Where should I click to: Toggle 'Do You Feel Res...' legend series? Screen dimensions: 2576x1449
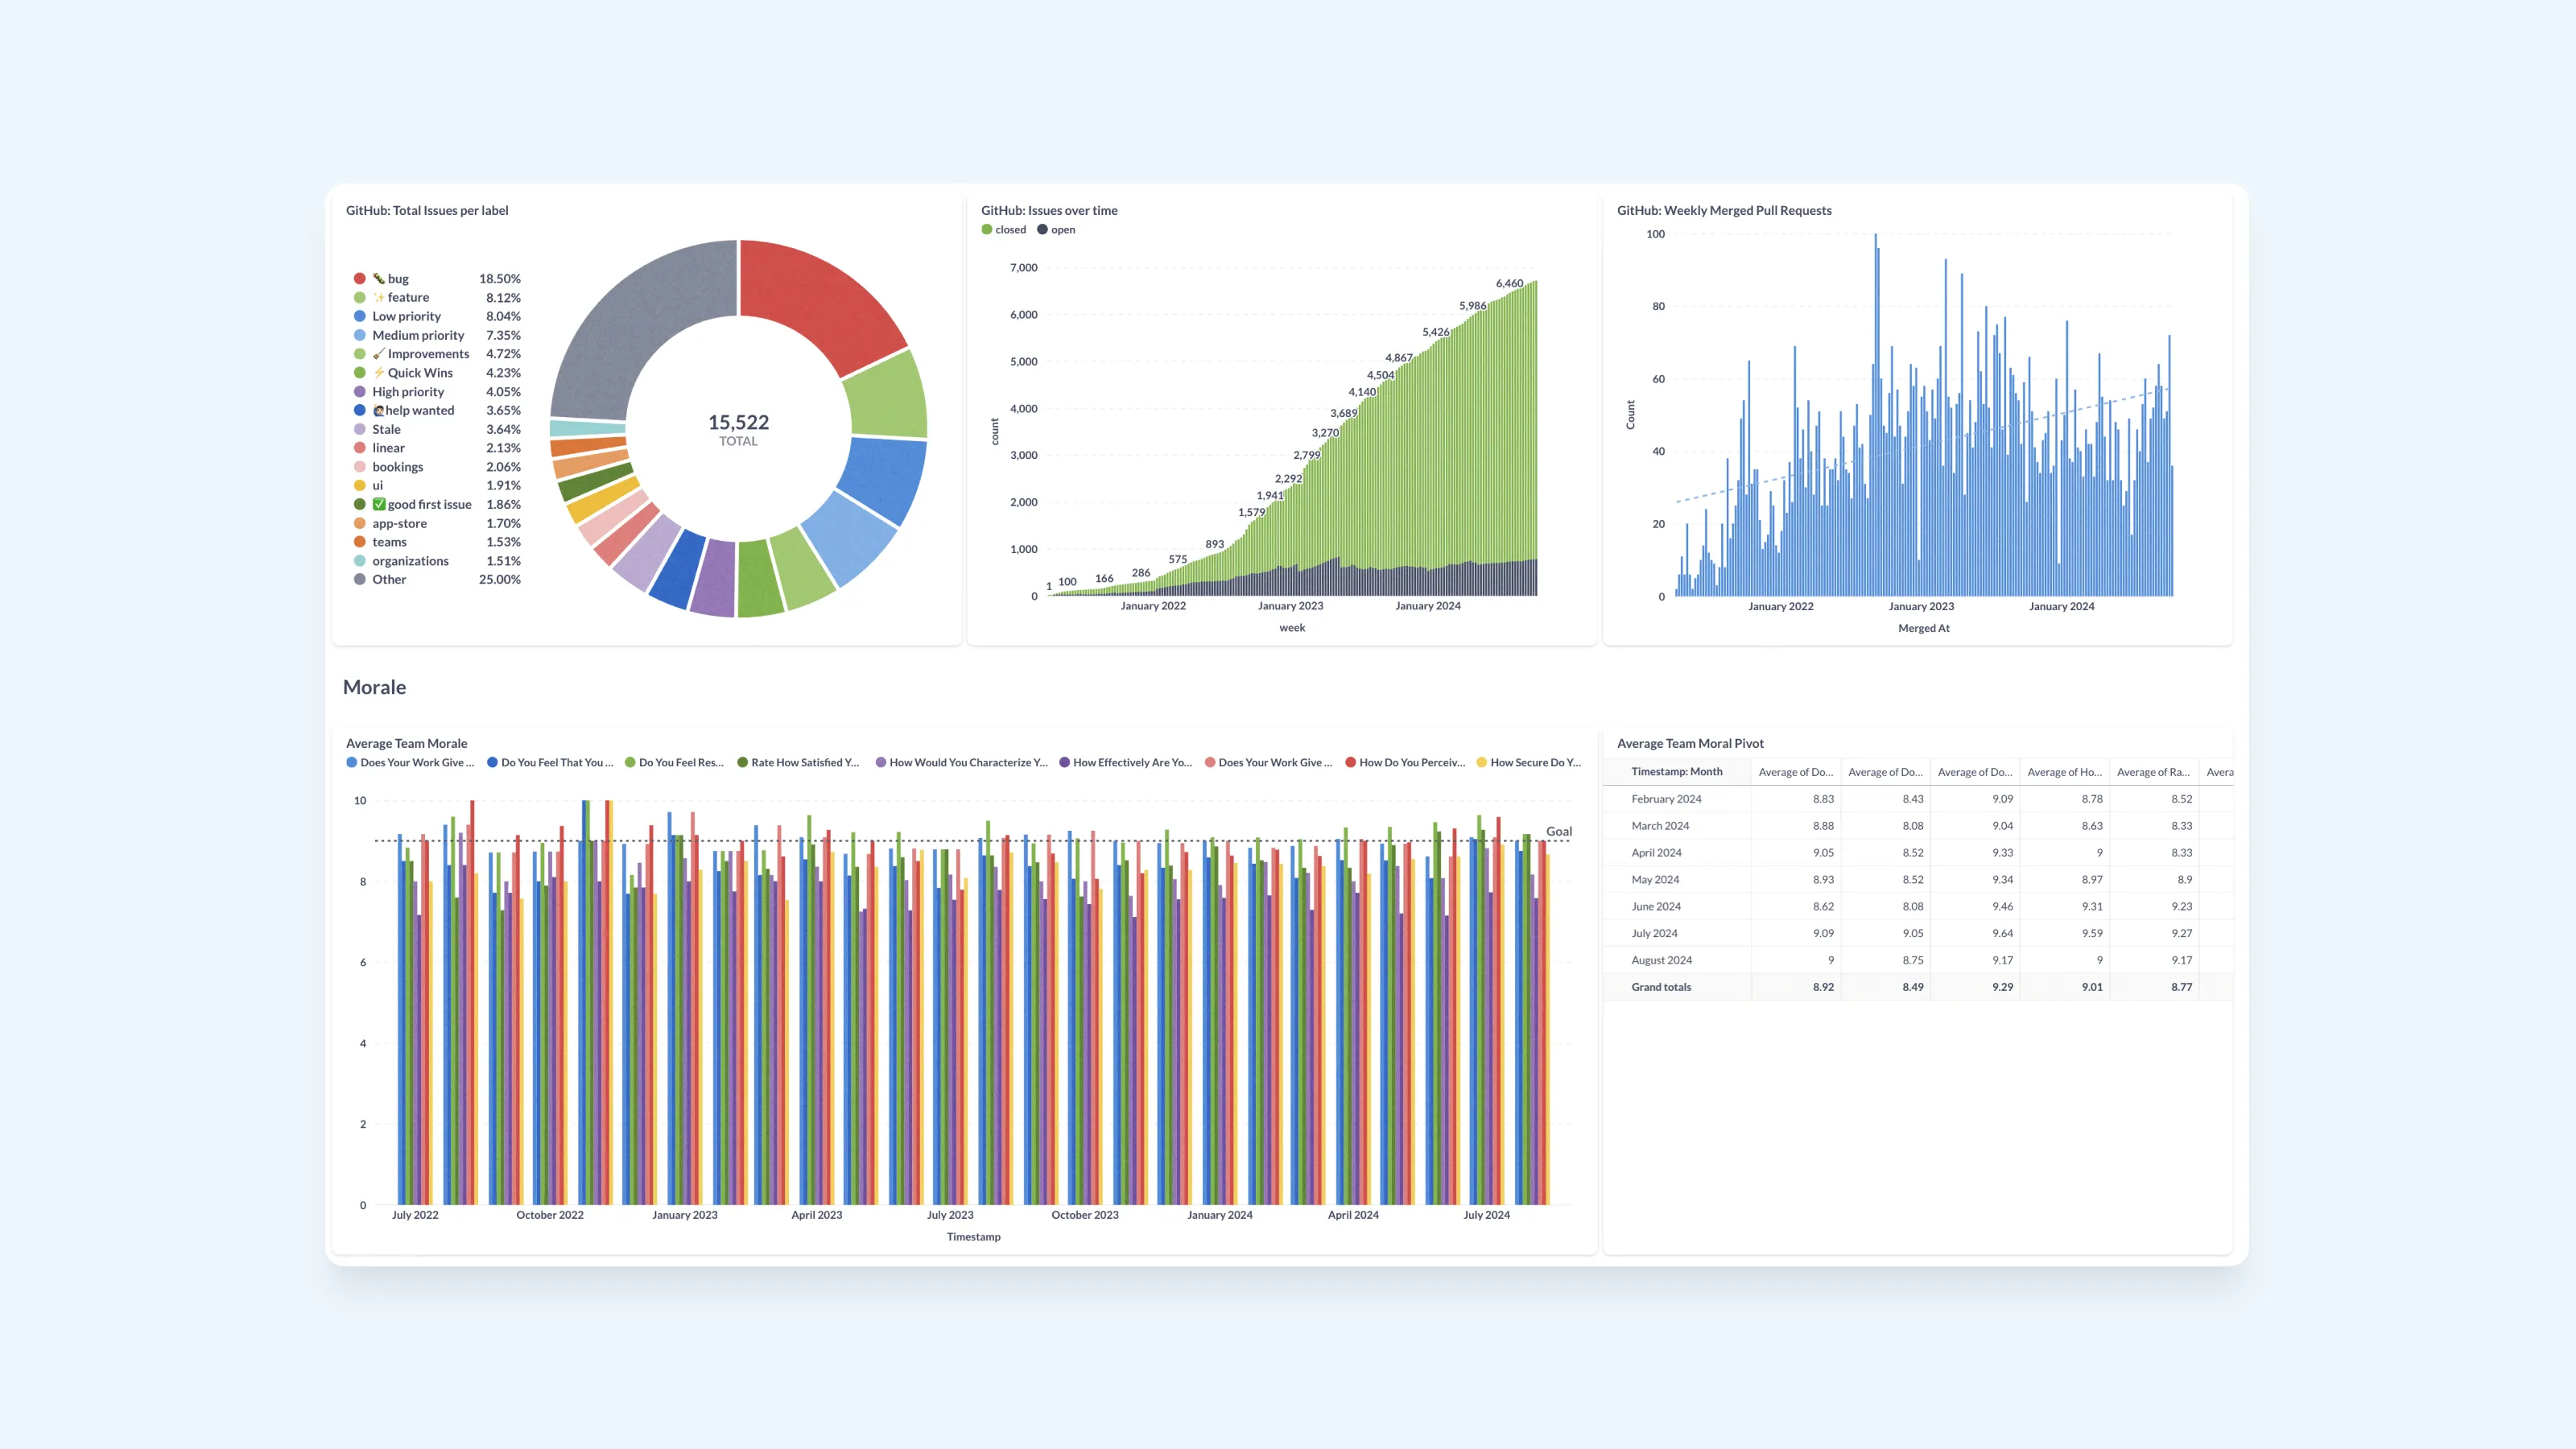tap(674, 762)
